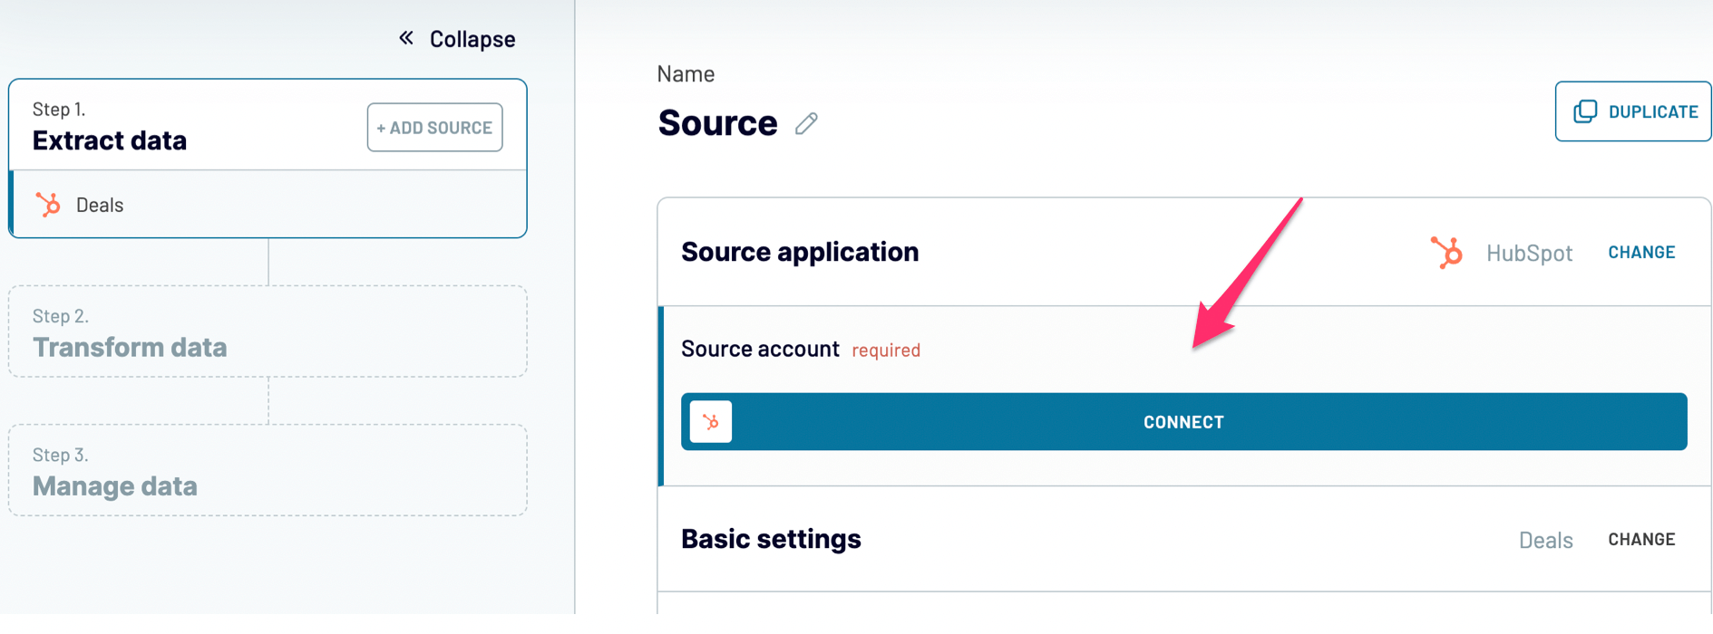This screenshot has width=1713, height=634.
Task: Click the copy icon in the Duplicate button
Action: point(1585,111)
